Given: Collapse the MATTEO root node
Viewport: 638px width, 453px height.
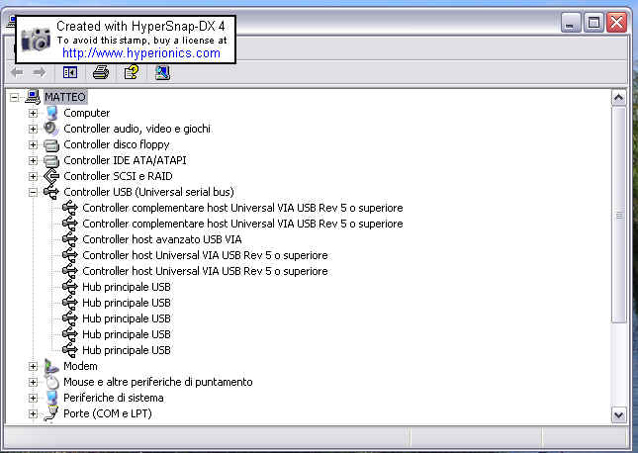Looking at the screenshot, I should [x=14, y=98].
